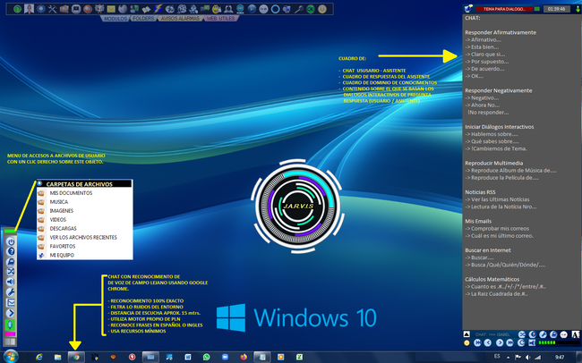Click the webcam icon in top toolbar
This screenshot has height=363, width=582.
[x=228, y=9]
